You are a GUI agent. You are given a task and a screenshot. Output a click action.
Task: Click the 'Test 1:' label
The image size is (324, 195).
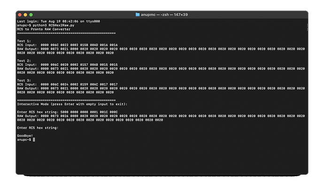[x=24, y=41]
